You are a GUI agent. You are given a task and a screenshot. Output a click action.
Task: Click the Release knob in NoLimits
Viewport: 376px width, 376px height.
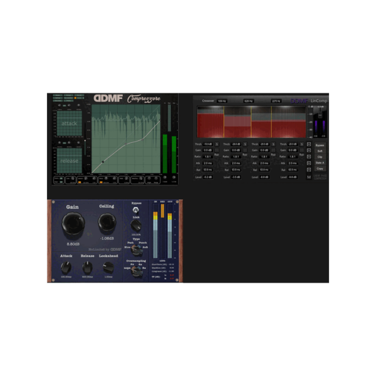[88, 268]
